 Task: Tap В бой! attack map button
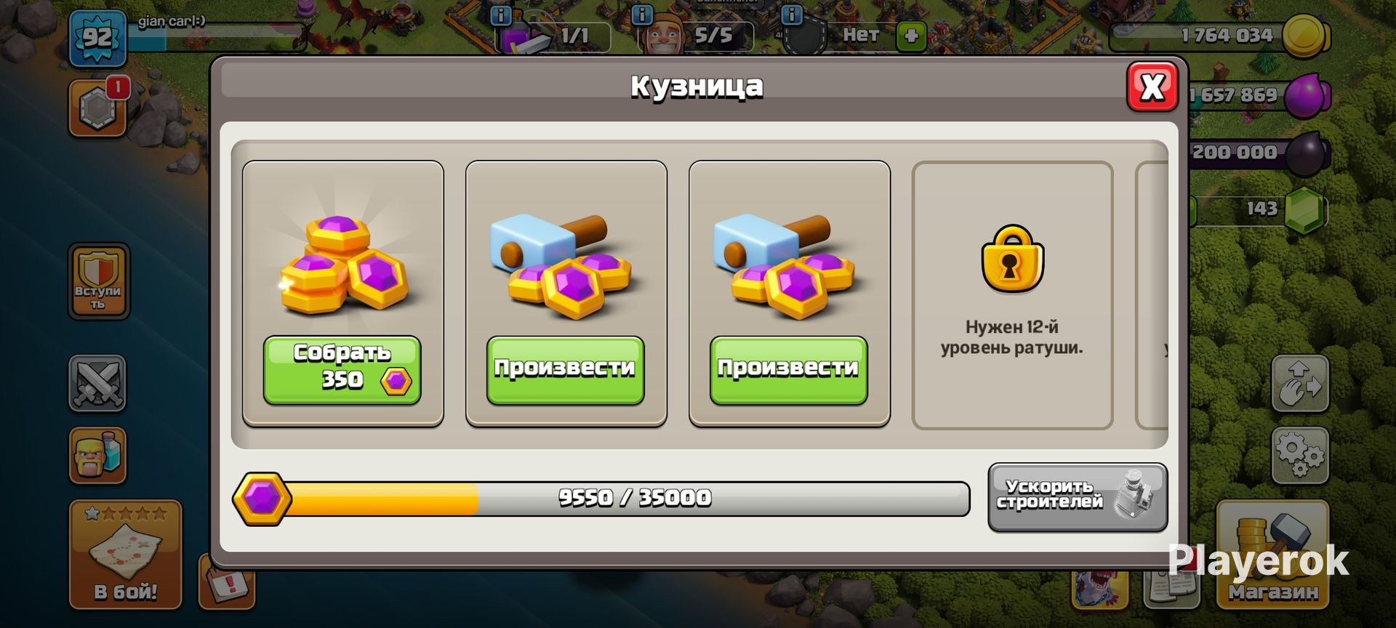[125, 554]
